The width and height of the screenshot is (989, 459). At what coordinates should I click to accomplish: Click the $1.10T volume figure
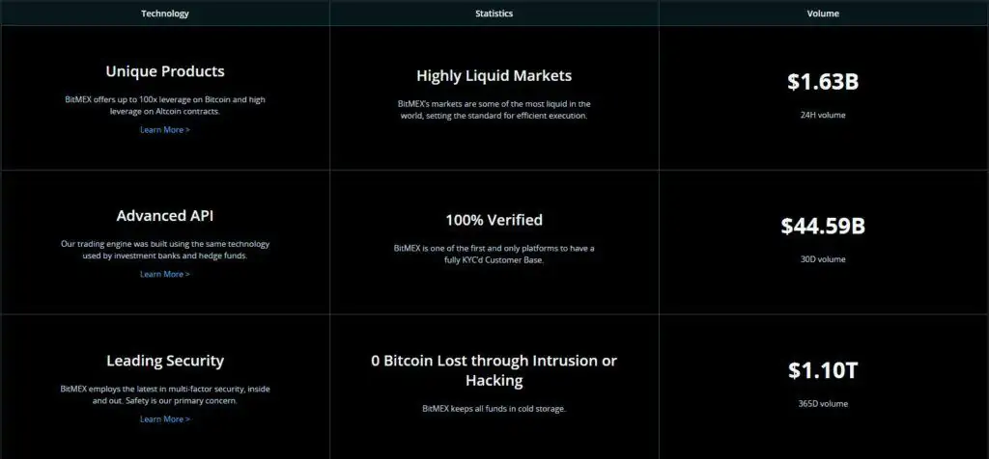click(823, 371)
